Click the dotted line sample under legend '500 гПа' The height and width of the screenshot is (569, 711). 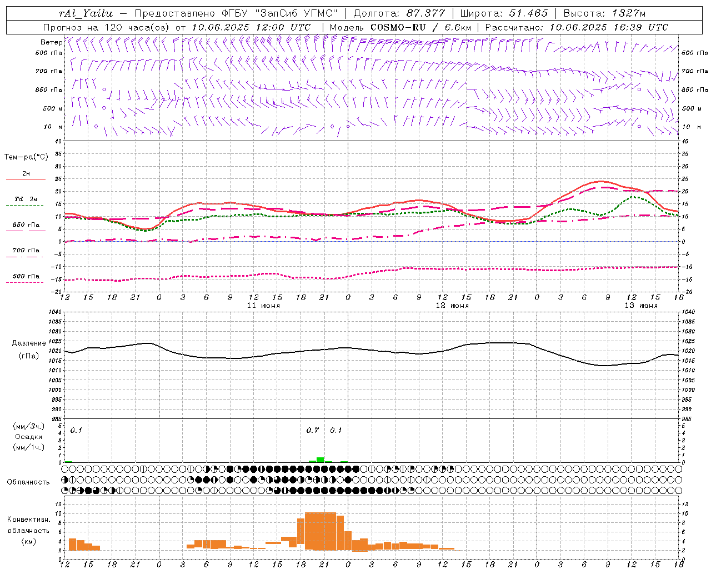coord(24,283)
